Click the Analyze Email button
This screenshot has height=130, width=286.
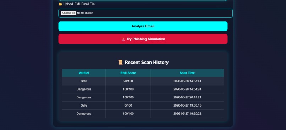coord(143,26)
